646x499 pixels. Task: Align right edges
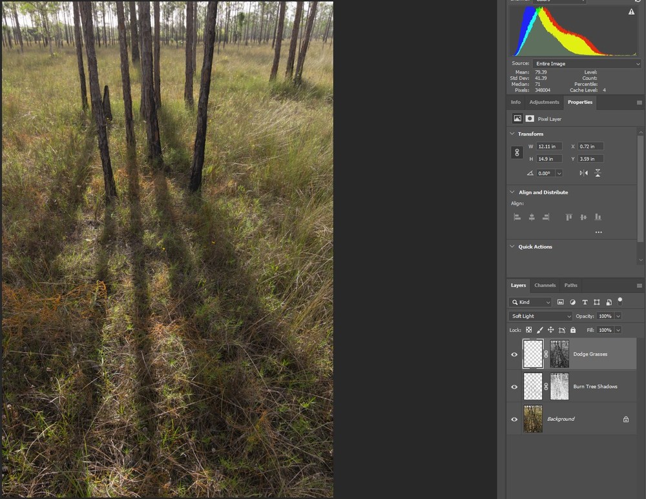tap(546, 217)
